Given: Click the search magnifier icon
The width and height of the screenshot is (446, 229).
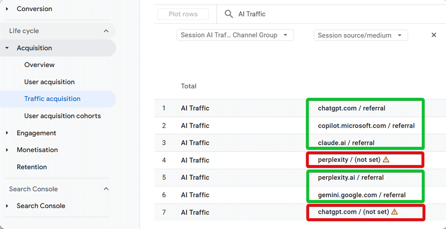Looking at the screenshot, I should coord(229,14).
